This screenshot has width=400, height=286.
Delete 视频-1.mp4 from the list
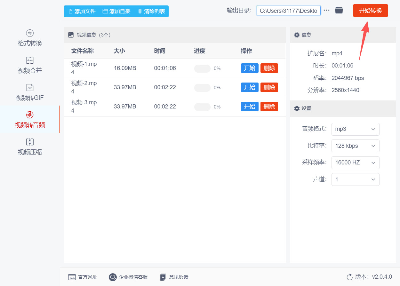click(269, 68)
